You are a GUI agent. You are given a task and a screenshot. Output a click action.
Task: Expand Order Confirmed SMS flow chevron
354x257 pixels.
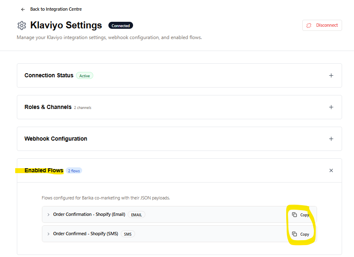(x=48, y=234)
